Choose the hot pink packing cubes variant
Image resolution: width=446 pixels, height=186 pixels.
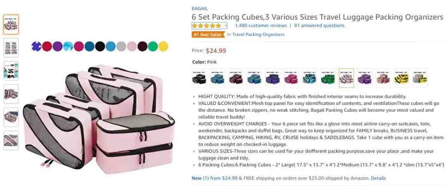click(x=291, y=78)
